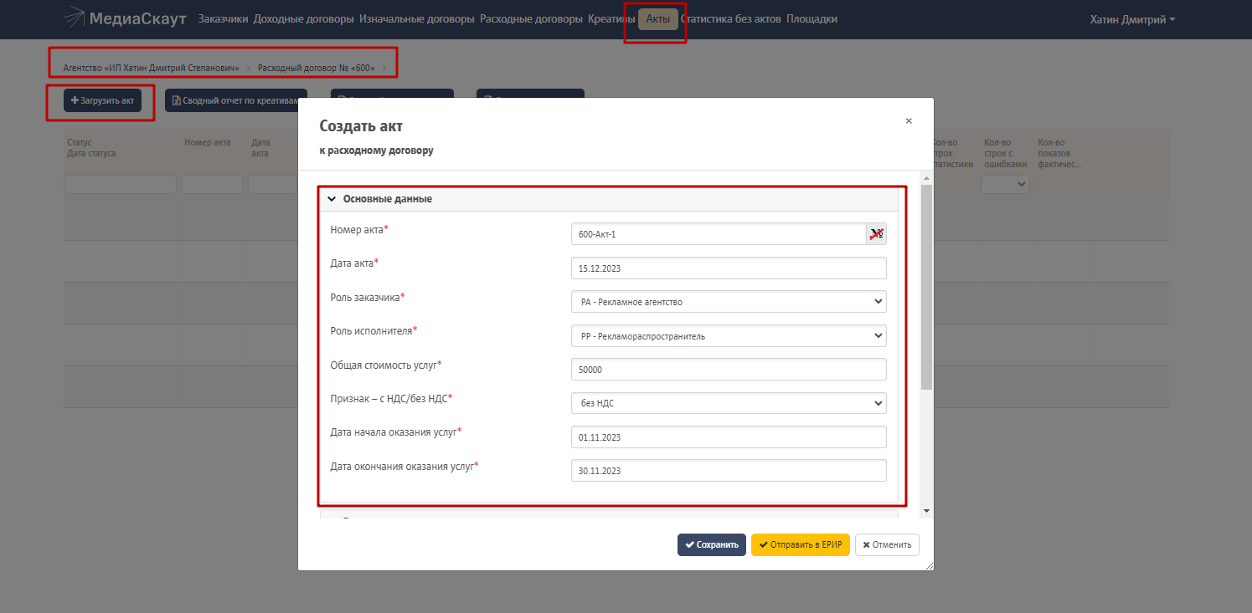Click the Загрузить акт button
Image resolution: width=1252 pixels, height=613 pixels.
click(x=102, y=100)
